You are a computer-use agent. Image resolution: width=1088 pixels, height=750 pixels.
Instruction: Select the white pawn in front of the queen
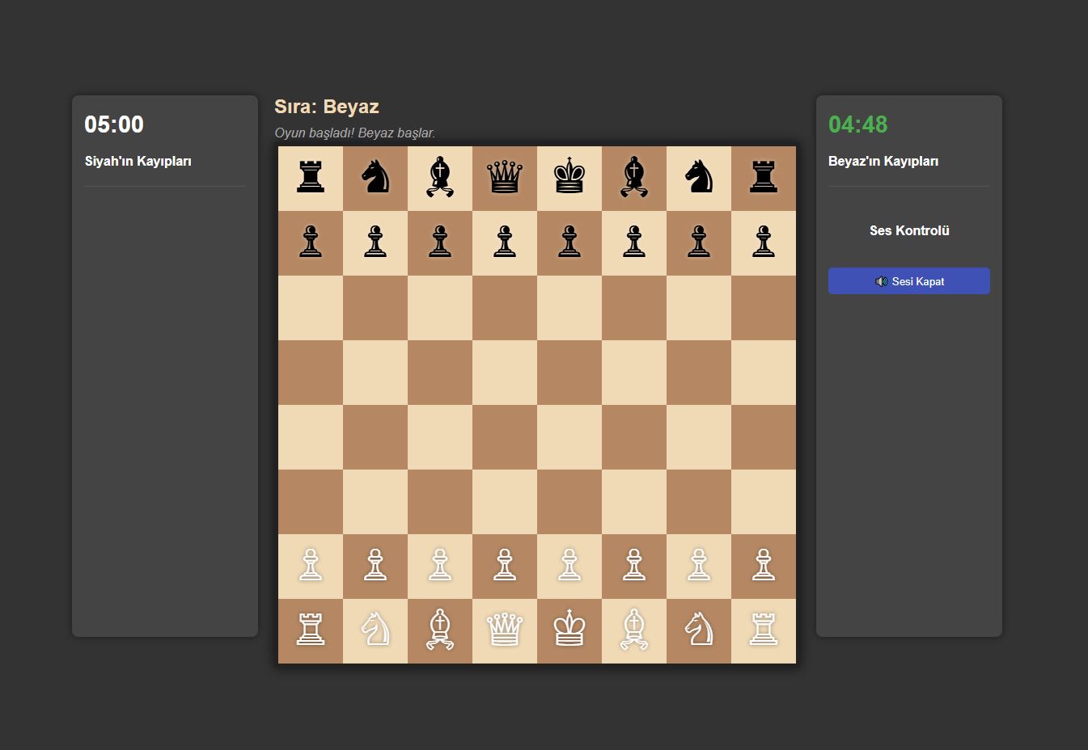pyautogui.click(x=505, y=566)
